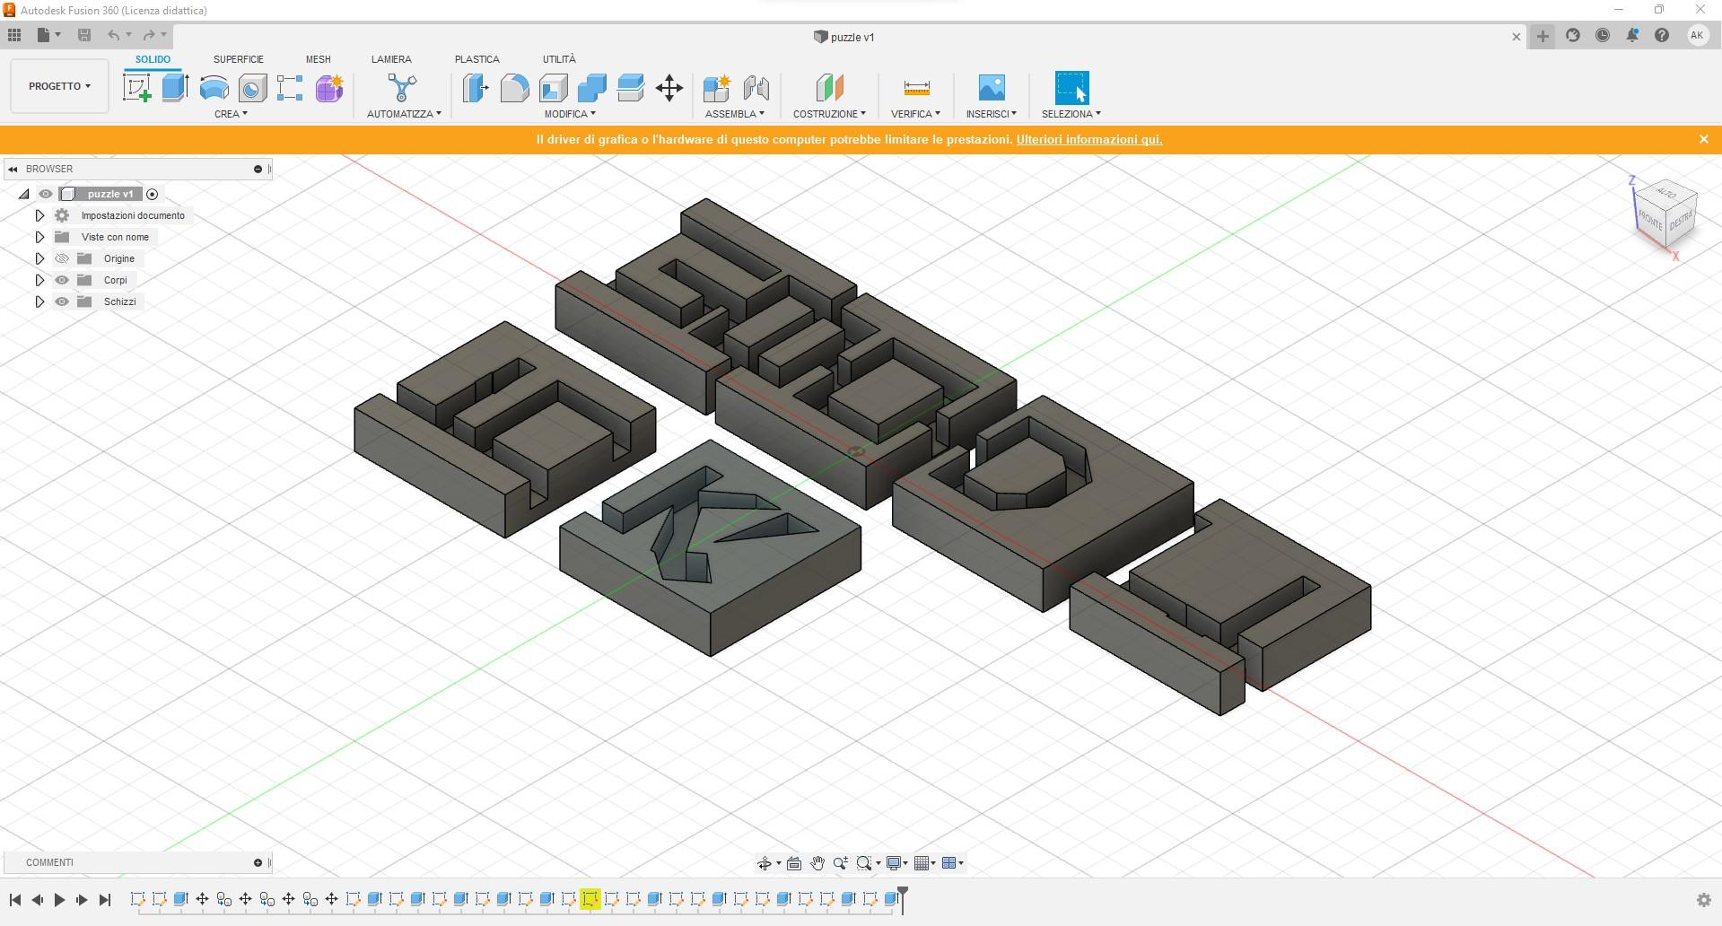Open the COSTRUZIONE dropdown menu
Screen dimensions: 1722x926
(x=829, y=114)
